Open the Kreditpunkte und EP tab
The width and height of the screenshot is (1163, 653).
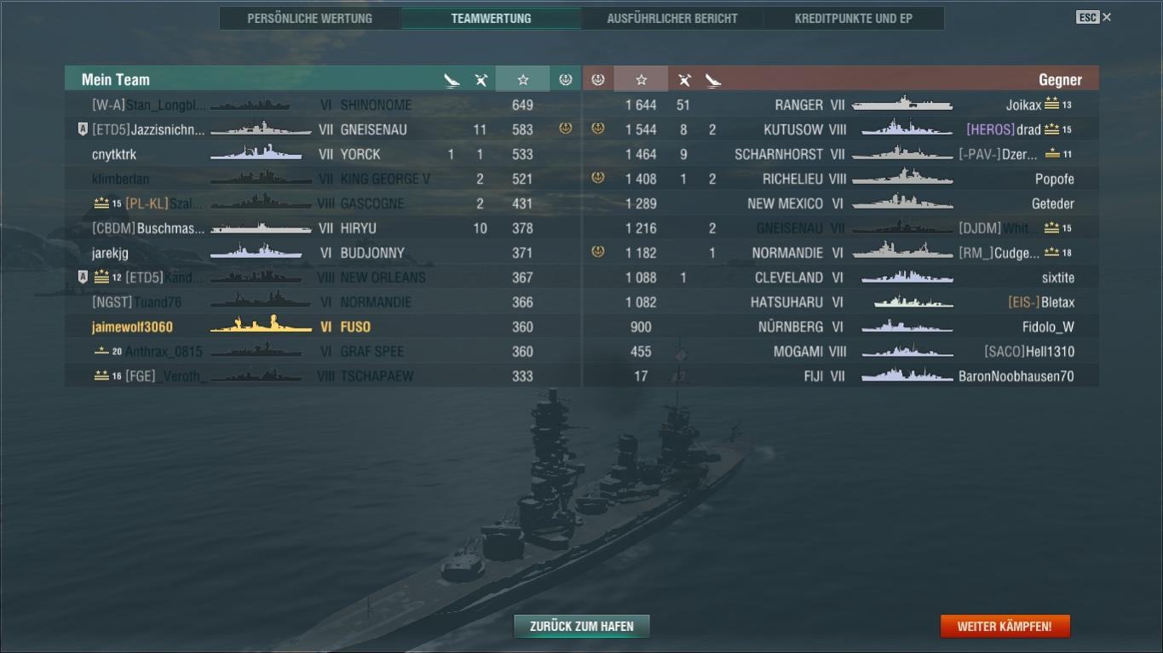click(853, 18)
